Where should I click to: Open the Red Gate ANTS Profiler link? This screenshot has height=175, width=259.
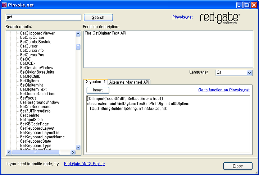85,164
